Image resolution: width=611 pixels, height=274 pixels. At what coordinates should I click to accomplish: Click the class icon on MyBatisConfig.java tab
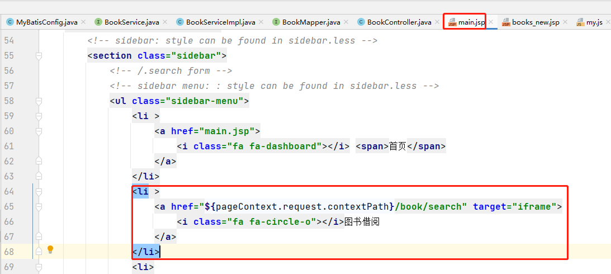click(10, 22)
